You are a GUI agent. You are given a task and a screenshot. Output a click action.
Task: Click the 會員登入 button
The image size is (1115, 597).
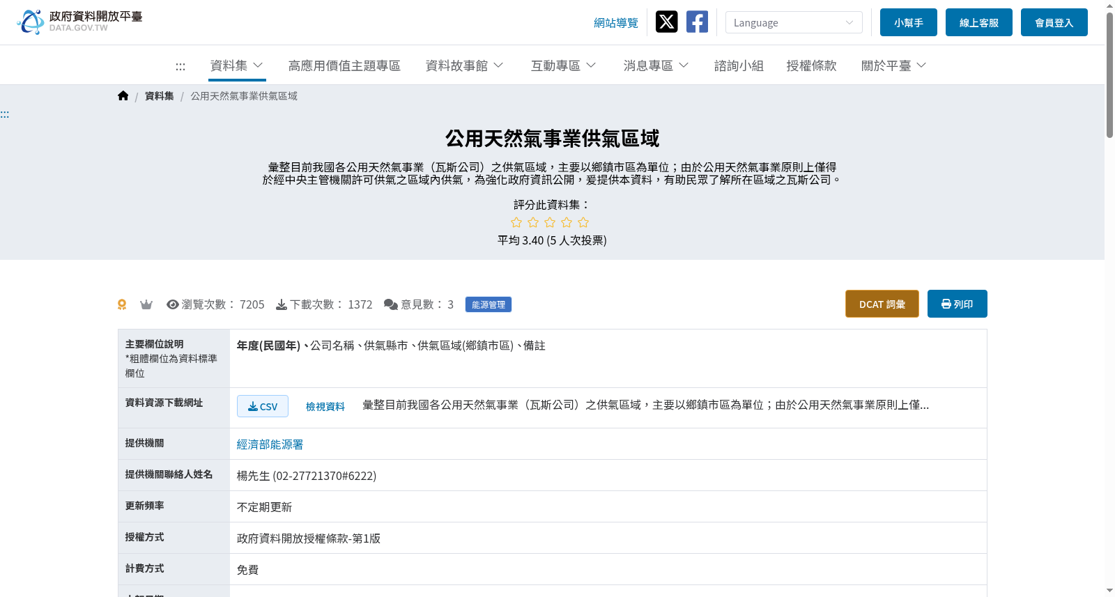point(1054,22)
